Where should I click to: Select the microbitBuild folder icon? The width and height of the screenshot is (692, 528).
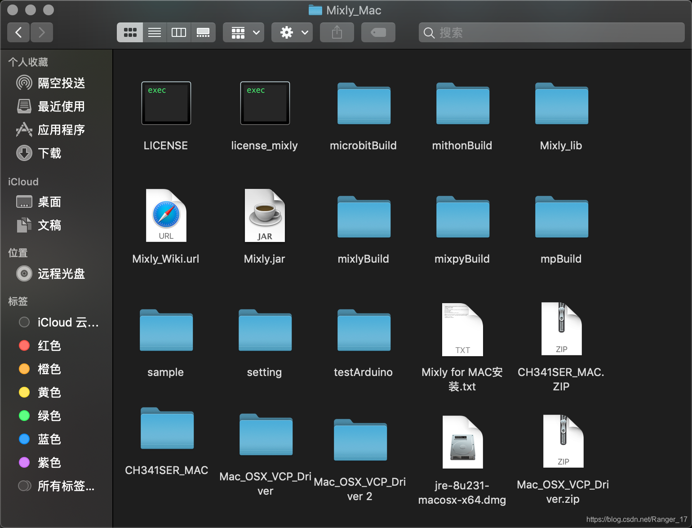pyautogui.click(x=364, y=103)
